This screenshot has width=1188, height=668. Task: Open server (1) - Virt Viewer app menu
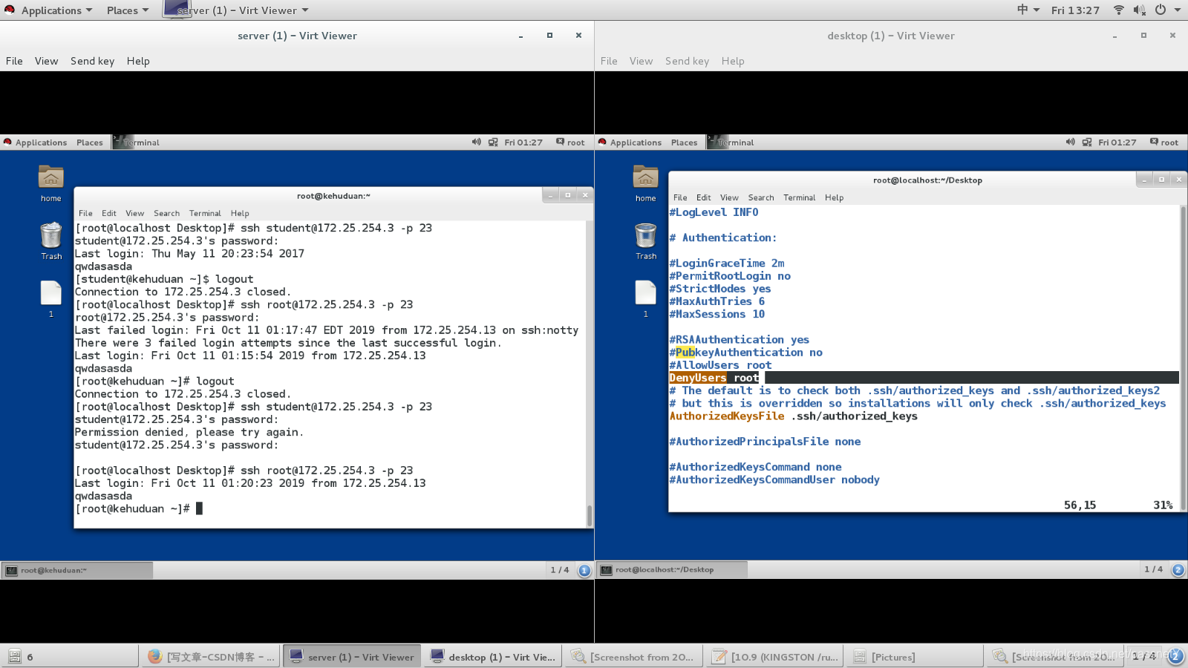236,10
